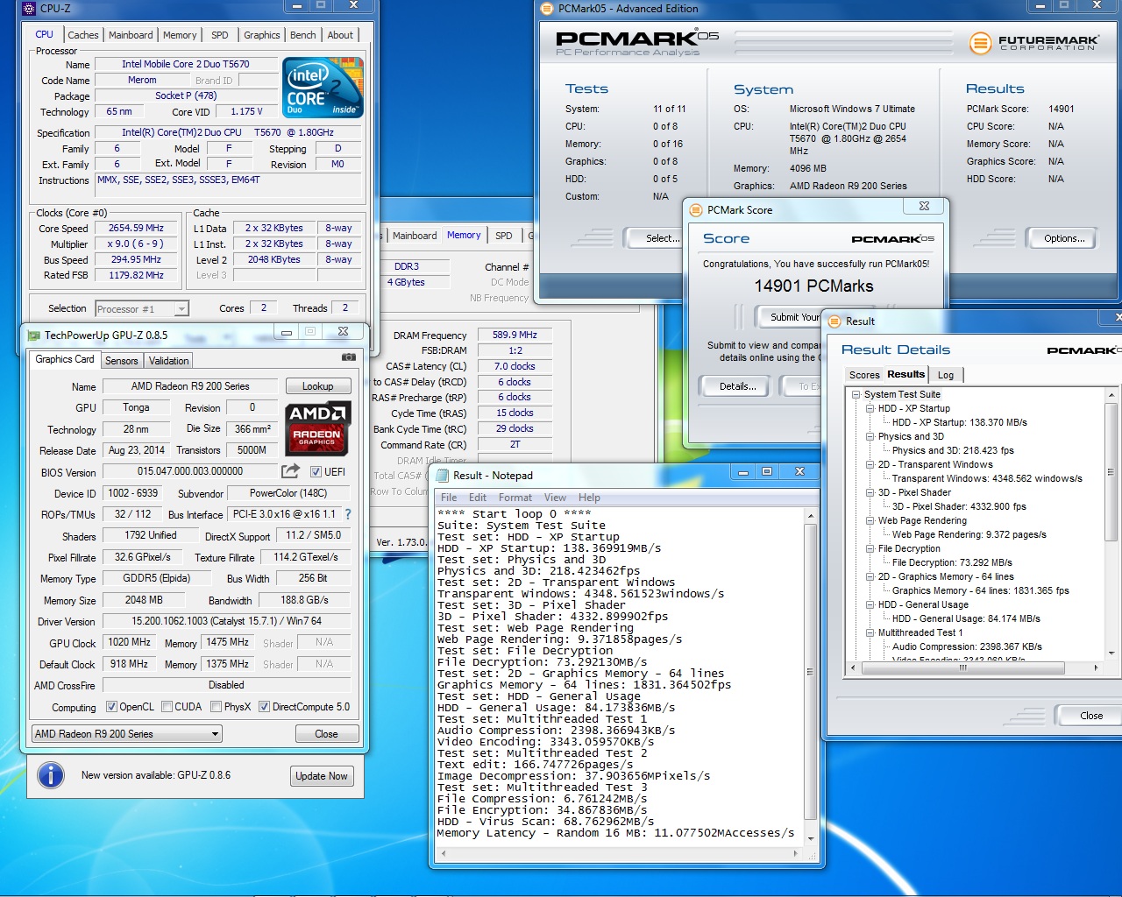Click the BIOS export share icon in GPU-Z
The height and width of the screenshot is (897, 1122).
coord(290,470)
